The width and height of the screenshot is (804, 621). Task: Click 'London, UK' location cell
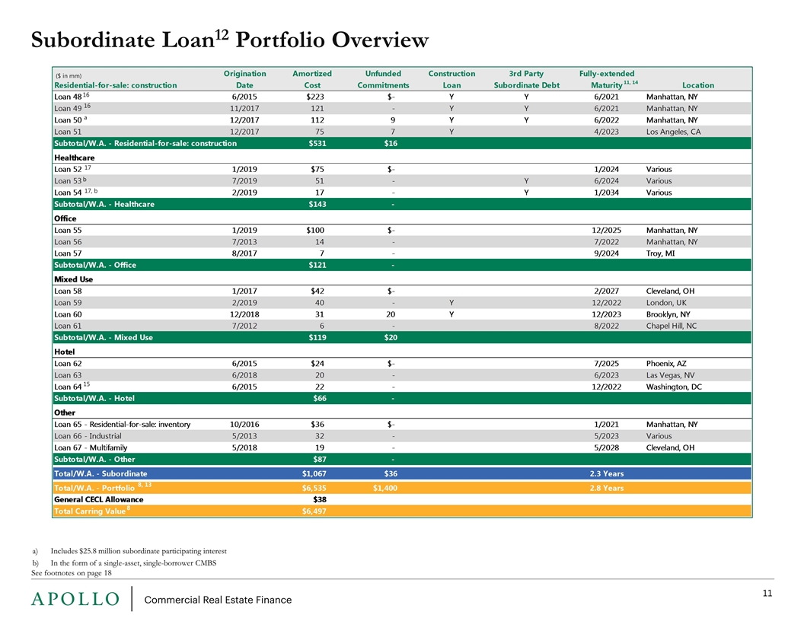tap(666, 303)
